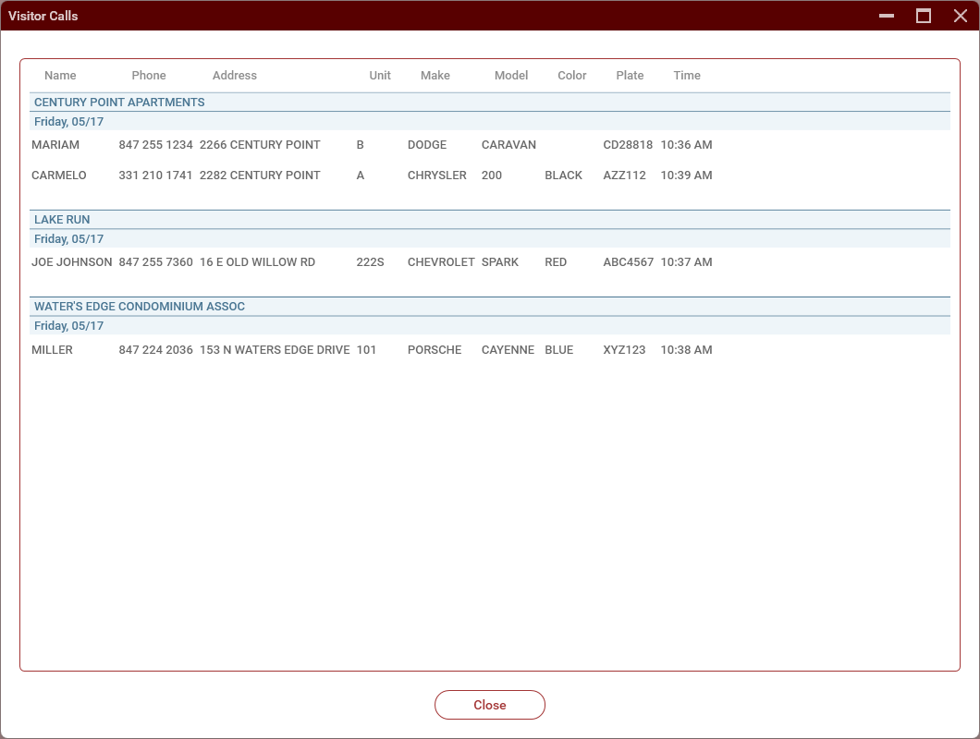Click the Time column header
The image size is (980, 739).
[x=687, y=76]
